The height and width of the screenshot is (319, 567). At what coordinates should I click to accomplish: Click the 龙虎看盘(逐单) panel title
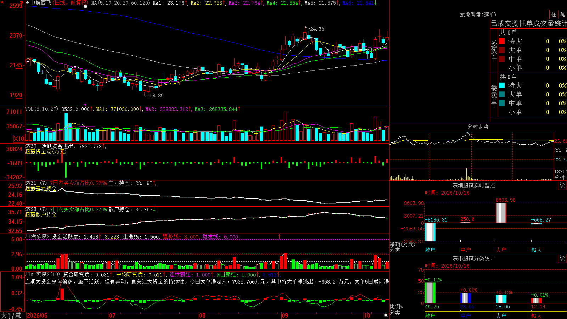pyautogui.click(x=478, y=15)
